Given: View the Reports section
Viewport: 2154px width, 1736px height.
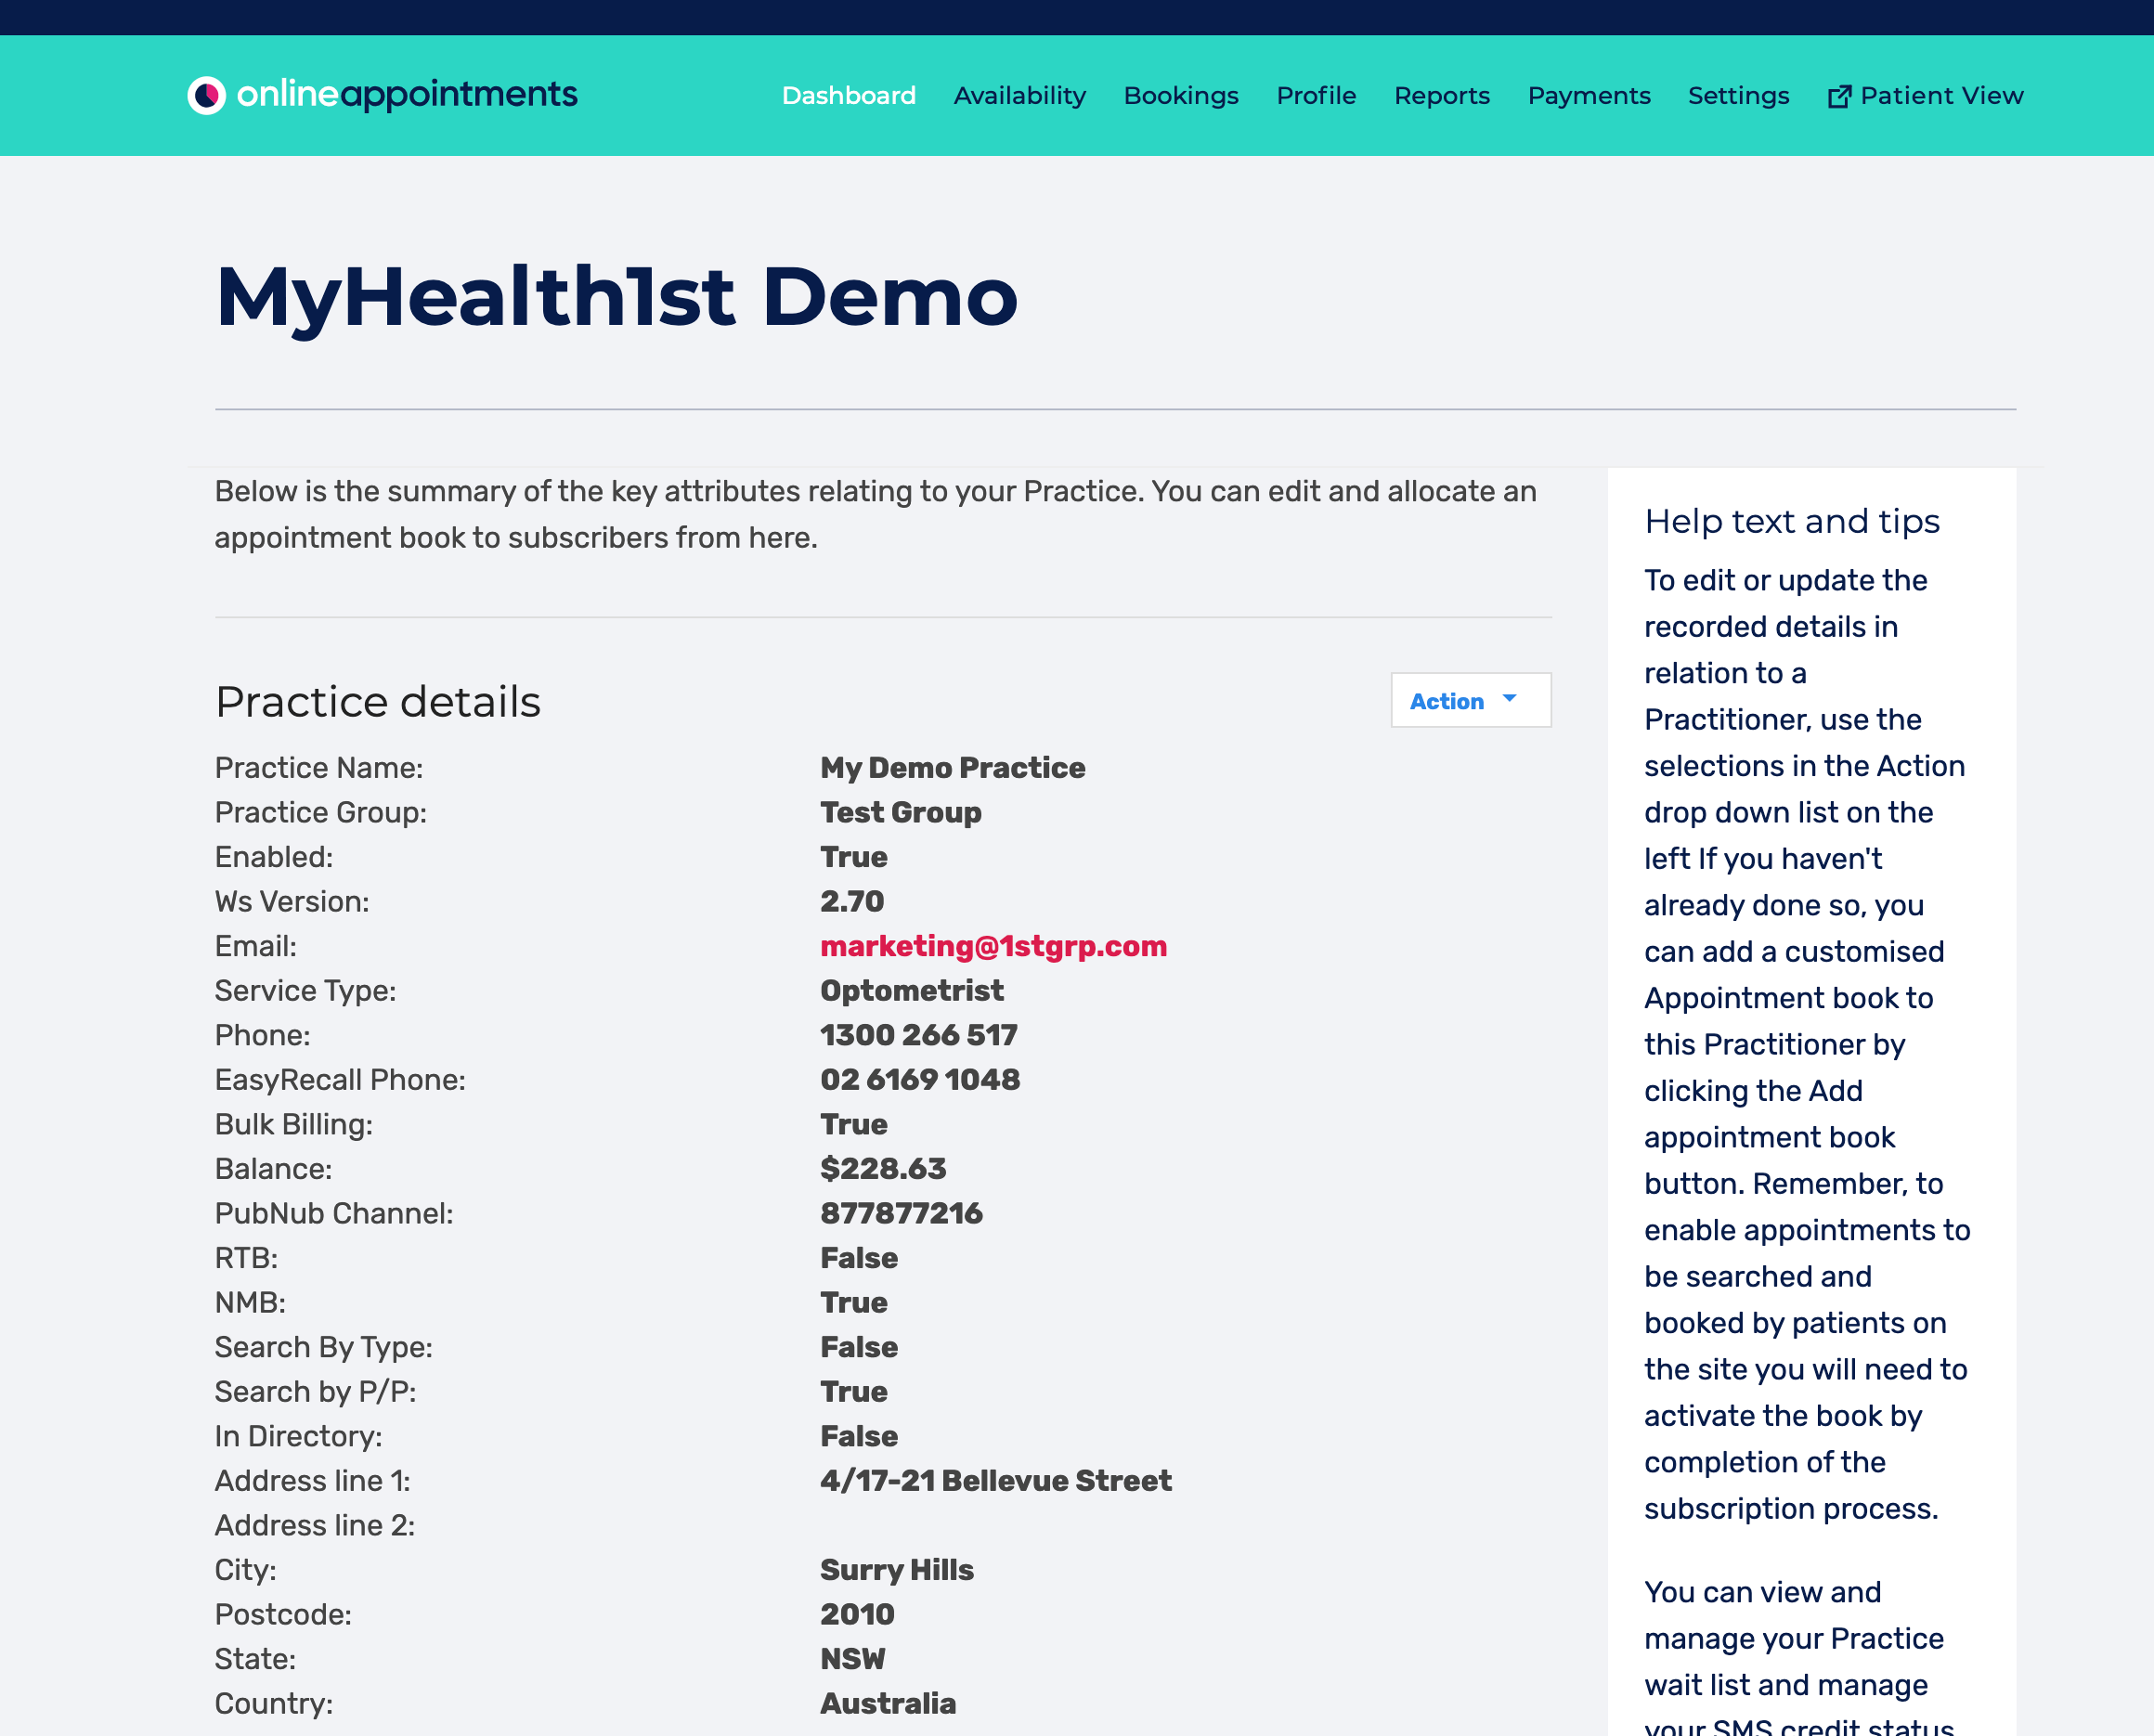Looking at the screenshot, I should tap(1441, 95).
